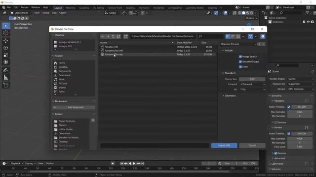Open Object Mode dropdown
Image resolution: width=316 pixels, height=177 pixels.
click(x=21, y=13)
